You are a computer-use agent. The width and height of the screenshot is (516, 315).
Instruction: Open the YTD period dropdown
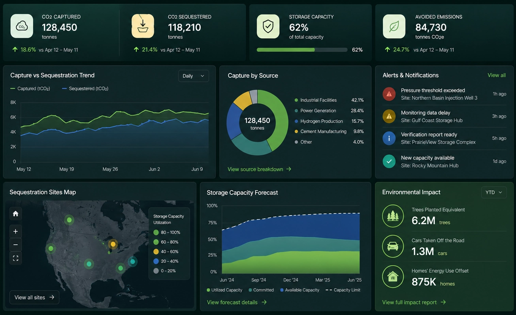pyautogui.click(x=494, y=192)
